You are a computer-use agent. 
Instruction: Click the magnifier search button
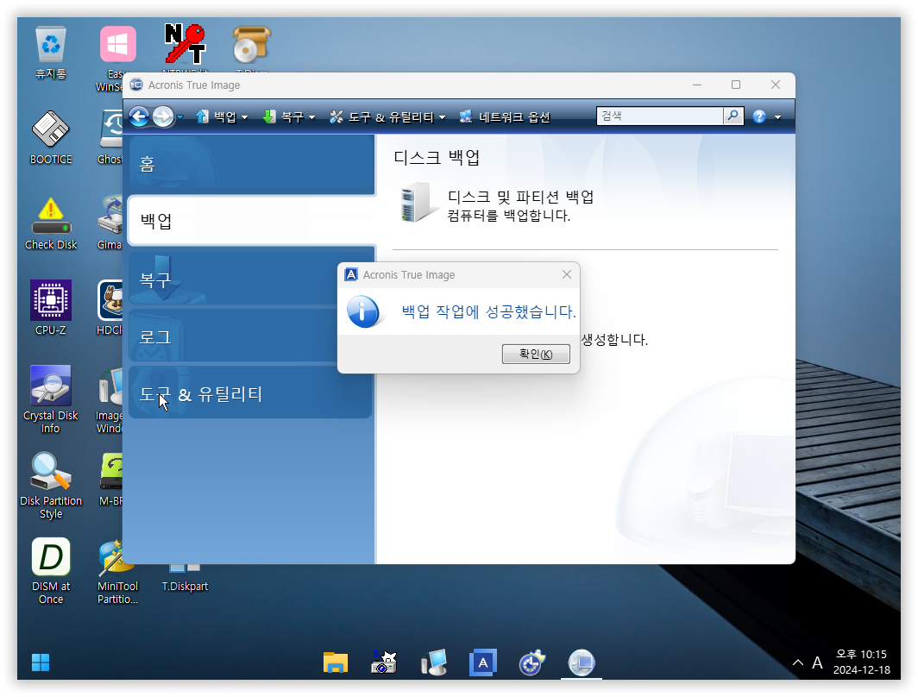tap(733, 116)
